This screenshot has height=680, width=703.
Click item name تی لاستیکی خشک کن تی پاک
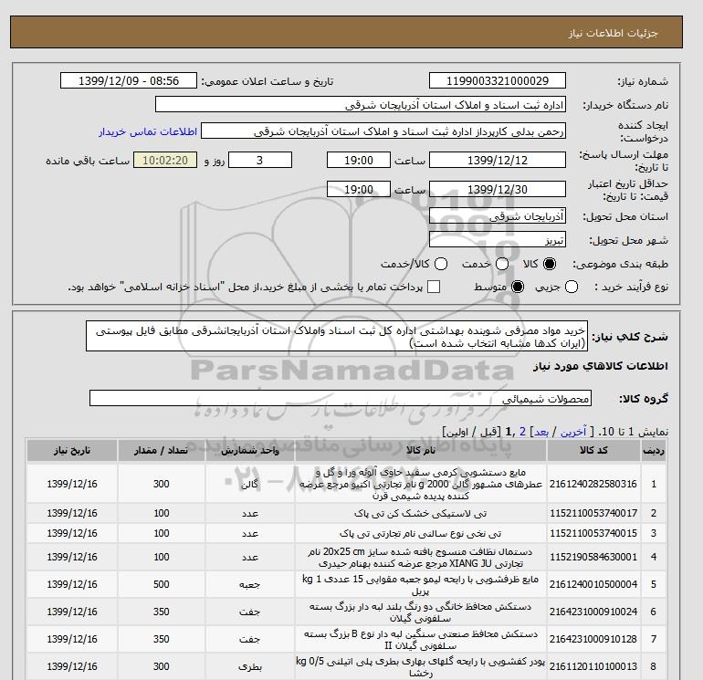click(x=421, y=513)
